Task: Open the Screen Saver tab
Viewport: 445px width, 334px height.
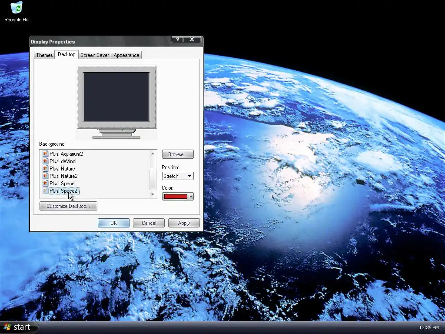Action: tap(94, 55)
